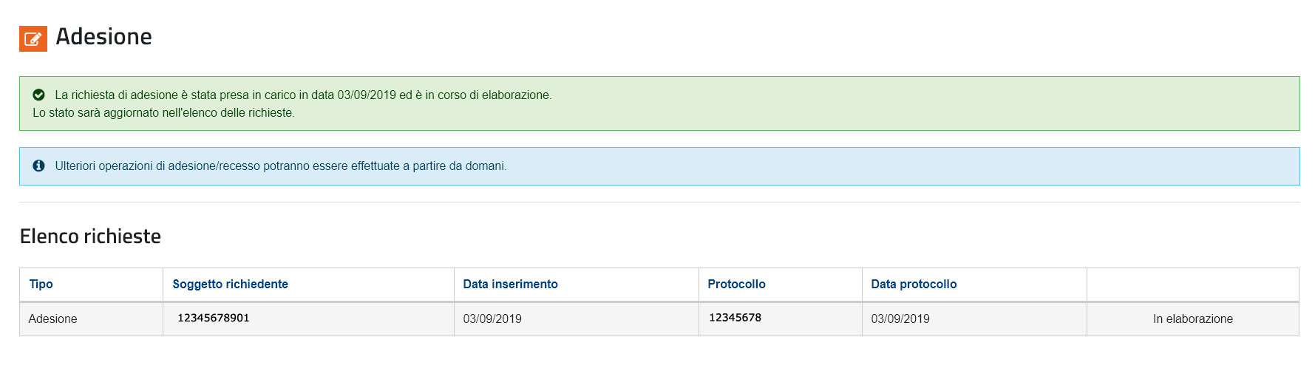Screen dimensions: 1315x371
Task: Click the blue info circle icon
Action: (x=39, y=166)
